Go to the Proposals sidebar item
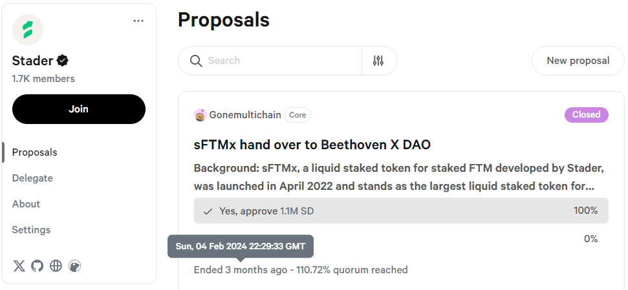 pyautogui.click(x=35, y=152)
